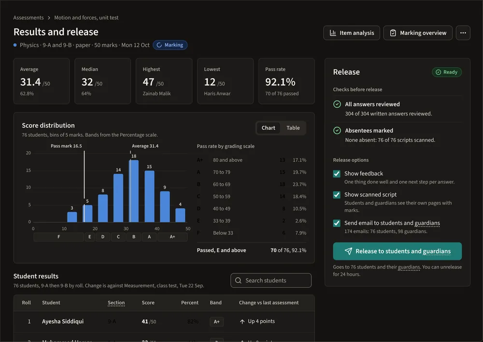Viewport: 483px width, 342px height.
Task: Click the 'Pass mark 16.5' chart label
Action: click(66, 146)
